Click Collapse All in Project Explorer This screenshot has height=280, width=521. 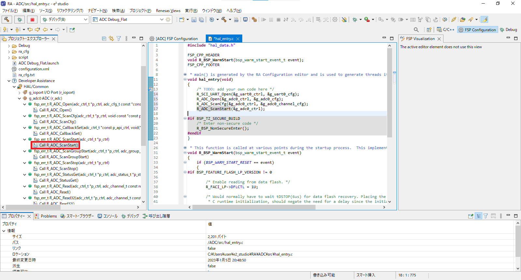click(x=104, y=38)
